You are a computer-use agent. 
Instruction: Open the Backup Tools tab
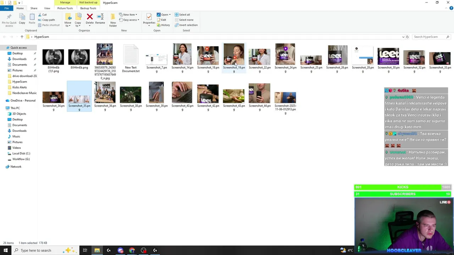pyautogui.click(x=88, y=8)
